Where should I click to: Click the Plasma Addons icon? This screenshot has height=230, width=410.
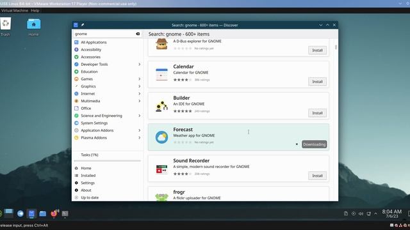pyautogui.click(x=76, y=137)
